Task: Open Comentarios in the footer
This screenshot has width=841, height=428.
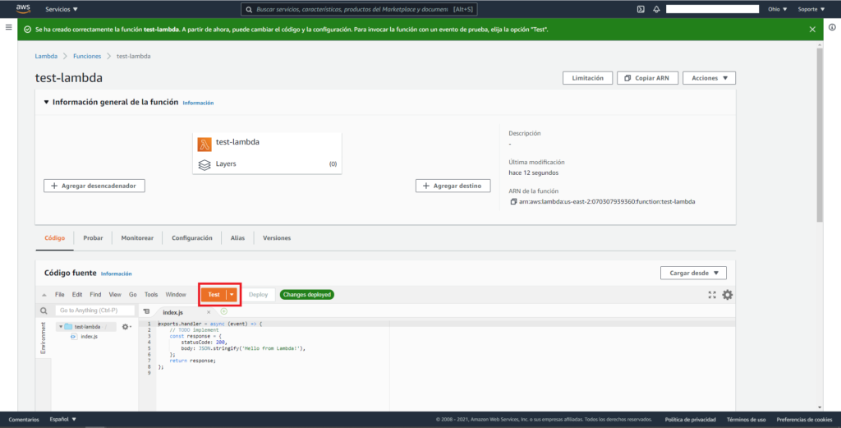Action: (x=24, y=420)
